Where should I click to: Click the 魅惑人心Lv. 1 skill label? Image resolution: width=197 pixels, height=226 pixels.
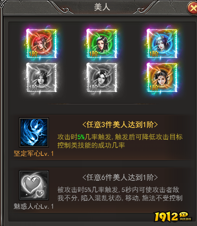[34, 206]
